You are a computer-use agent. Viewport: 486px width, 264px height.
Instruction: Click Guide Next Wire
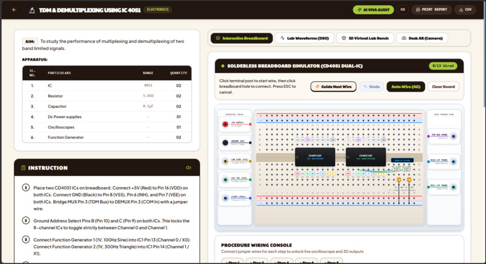point(333,86)
